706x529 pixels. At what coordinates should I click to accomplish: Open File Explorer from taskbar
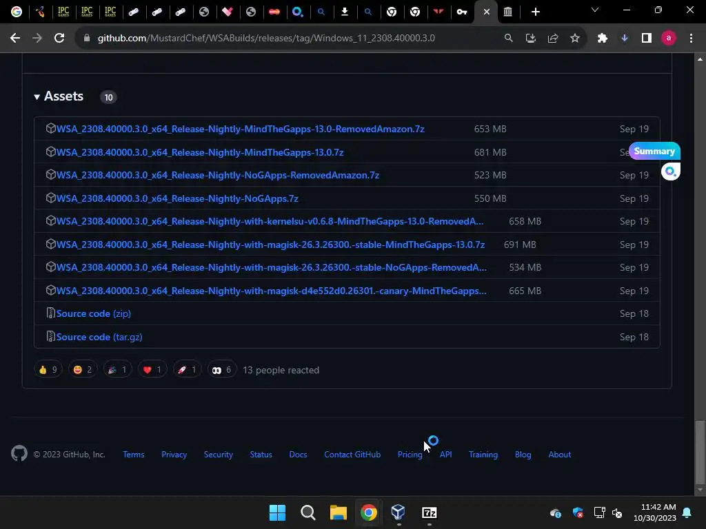tap(338, 512)
